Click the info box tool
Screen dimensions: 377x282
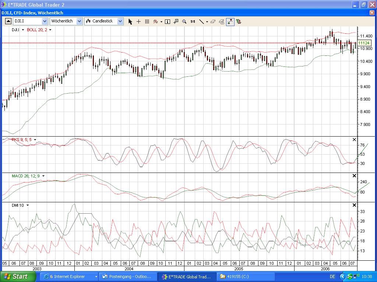(x=167, y=21)
